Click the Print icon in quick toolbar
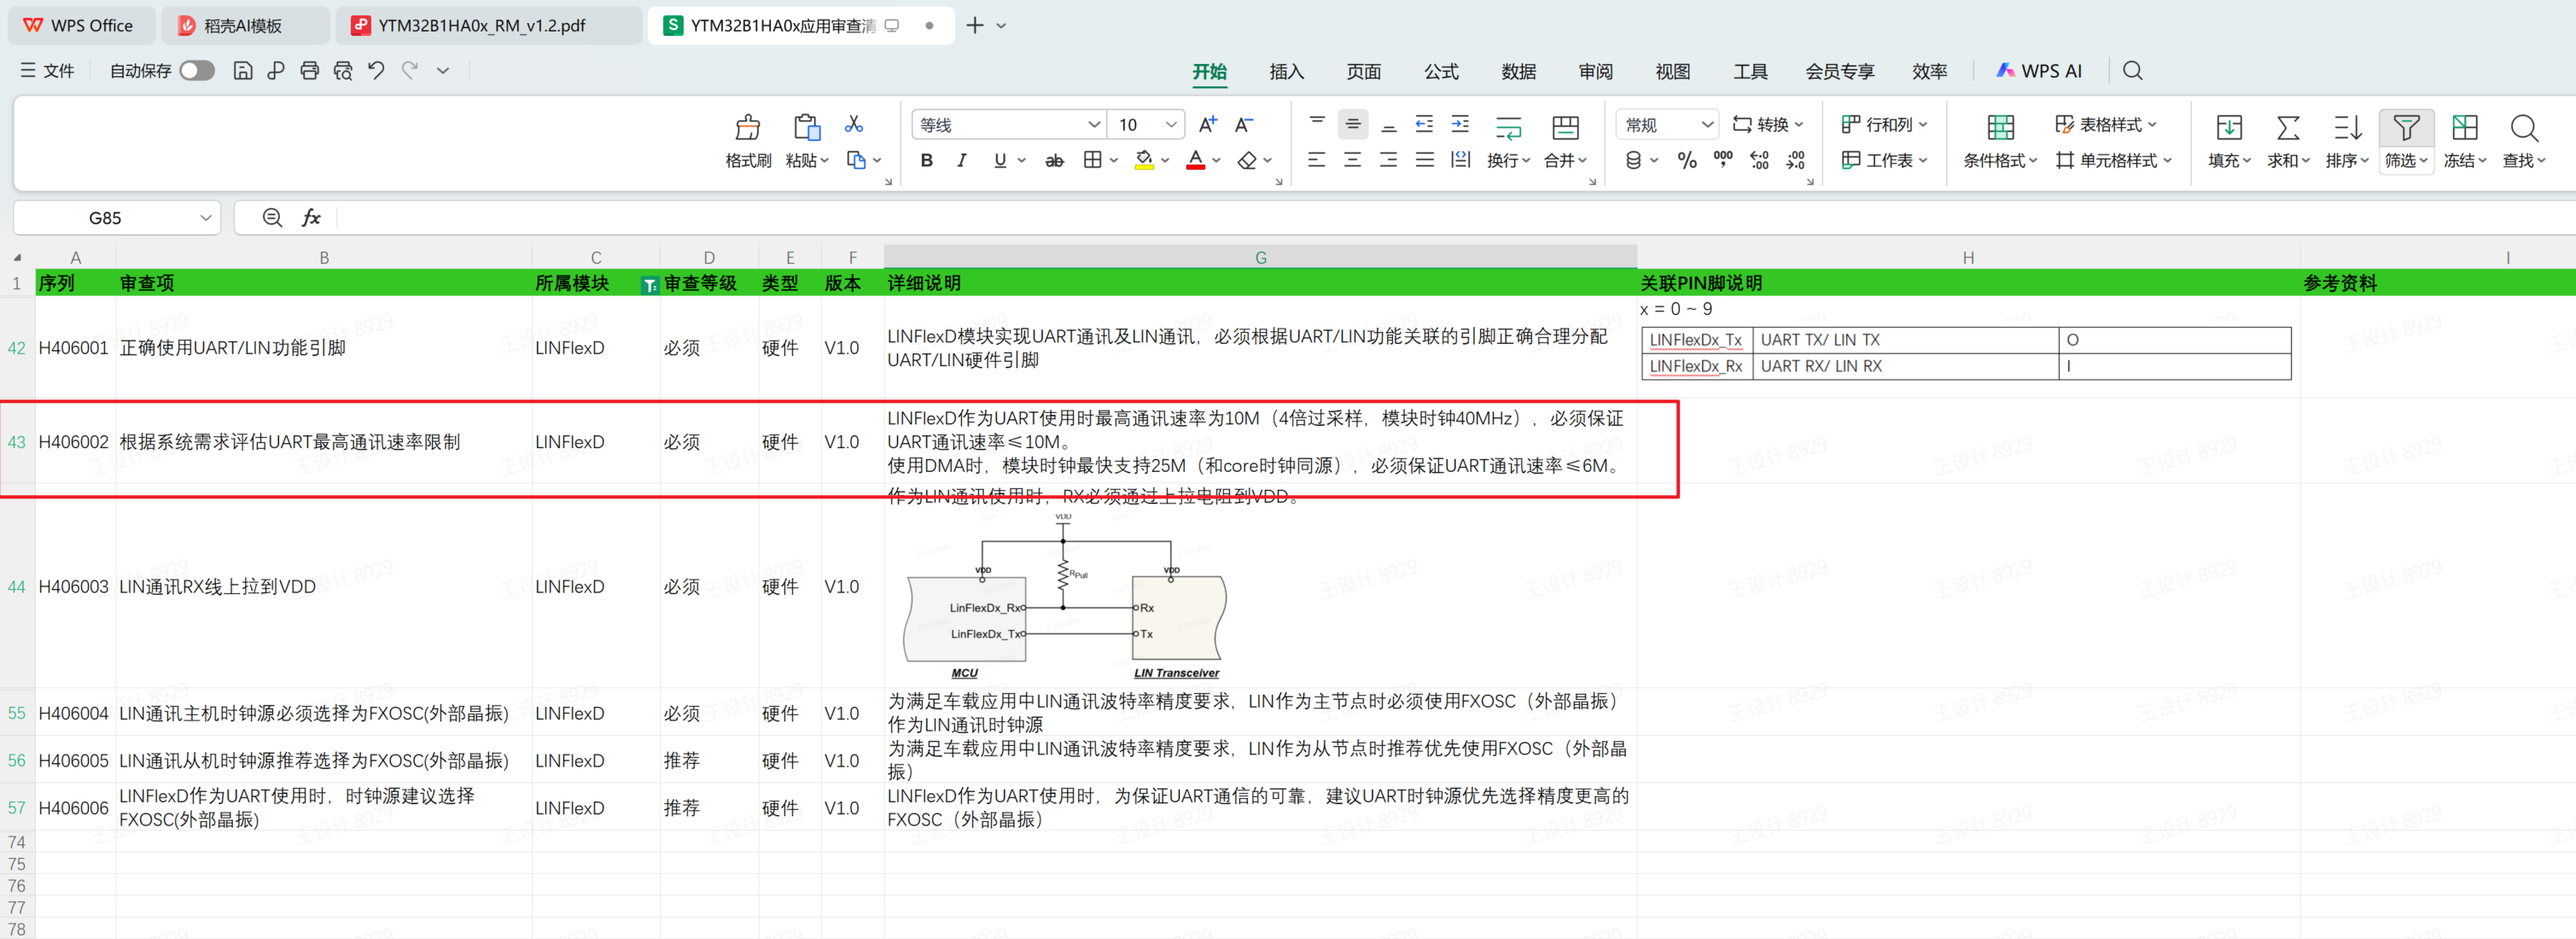This screenshot has height=939, width=2576. (310, 70)
